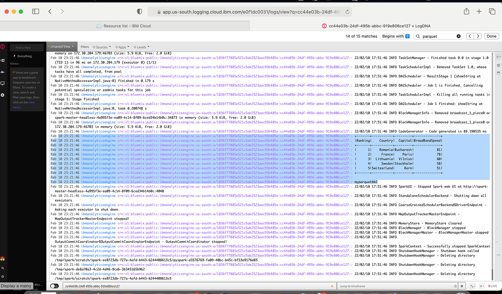Viewport: 502px width, 294px height.
Task: Click the ibmanalyticsengine link in the CodeGenerator log line
Action: [x=99, y=131]
